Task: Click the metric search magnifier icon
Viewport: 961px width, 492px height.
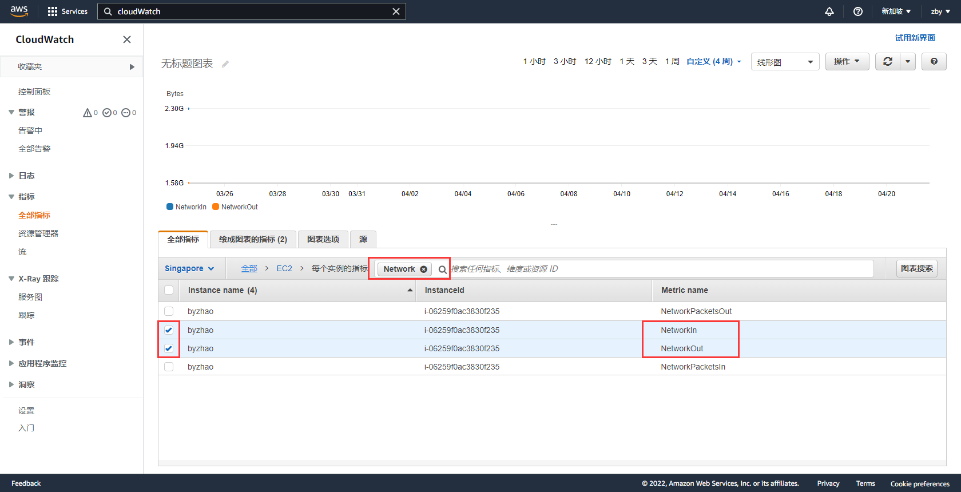Action: (x=442, y=269)
